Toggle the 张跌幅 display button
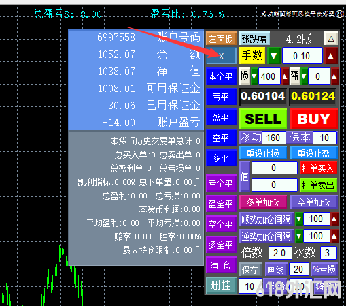 tap(254, 39)
